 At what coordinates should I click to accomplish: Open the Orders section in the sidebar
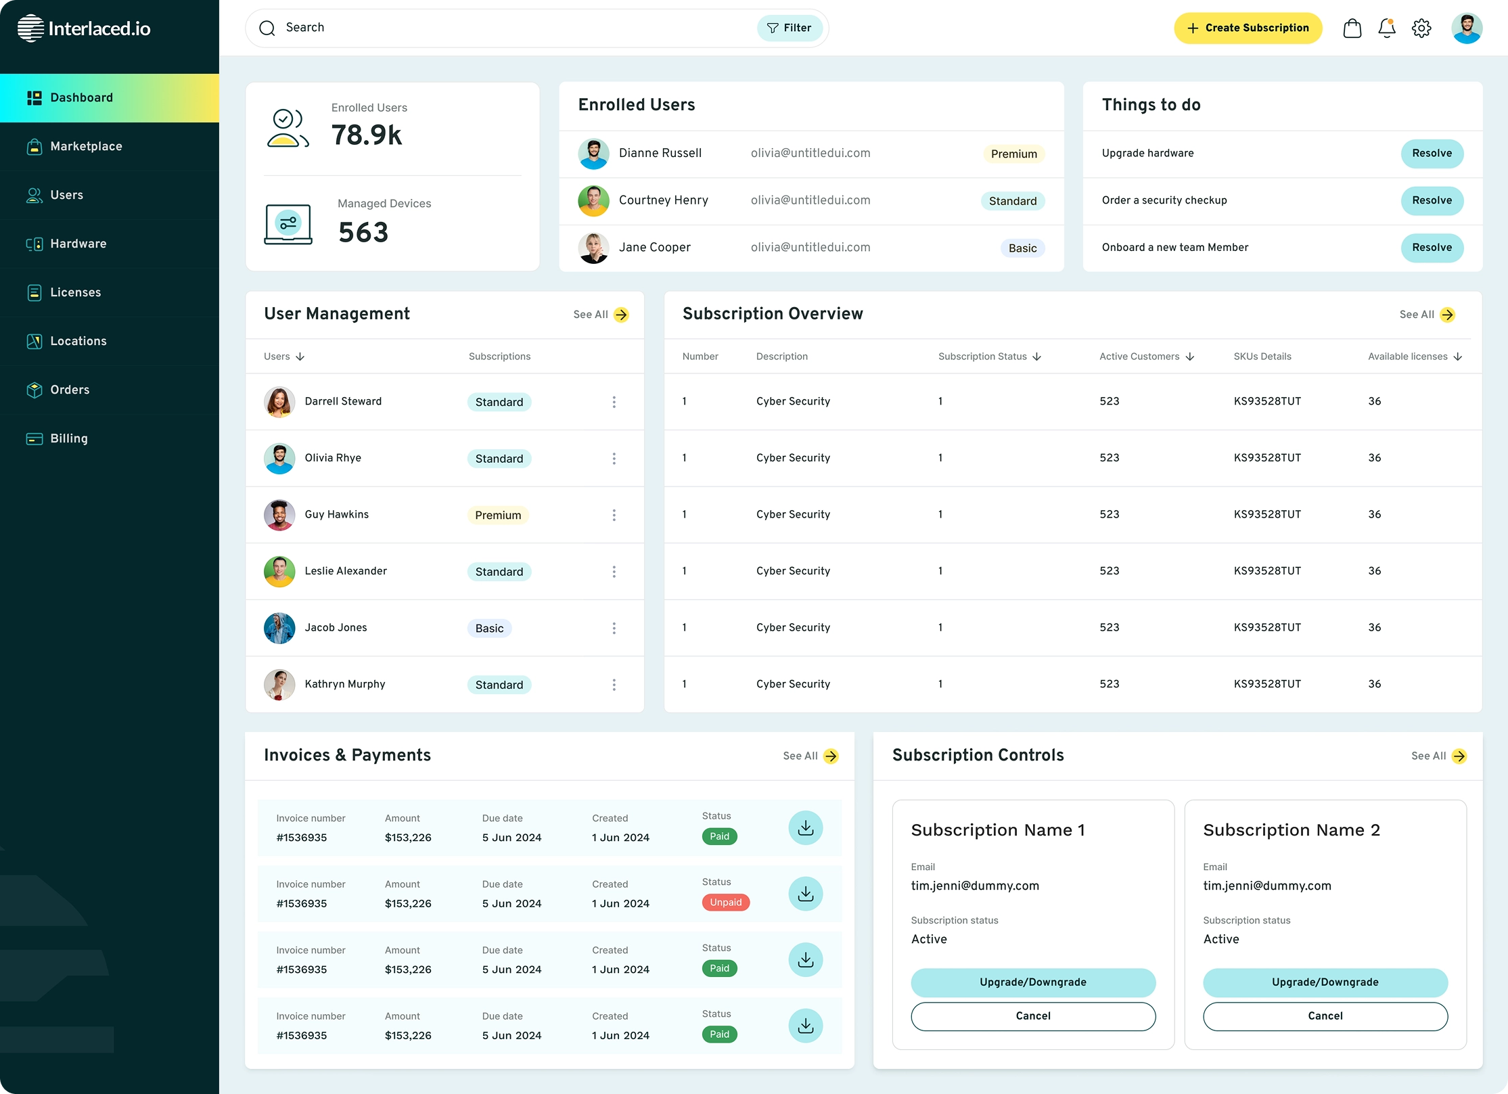(70, 390)
